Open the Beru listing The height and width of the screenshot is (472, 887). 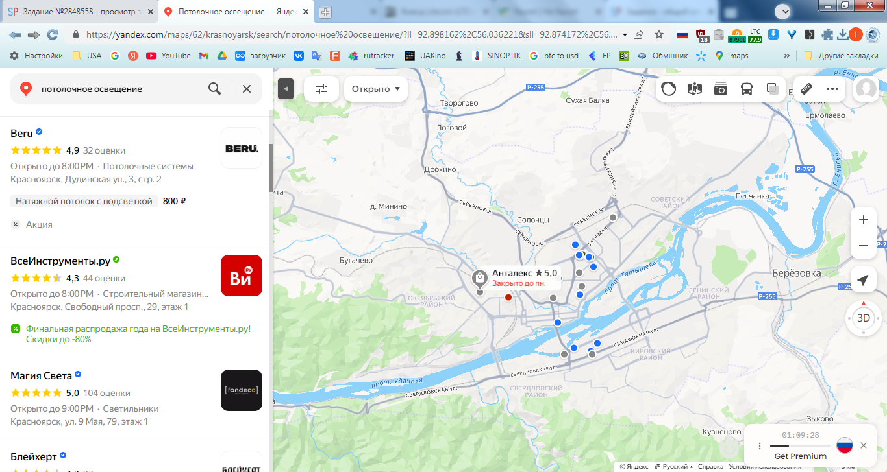point(21,133)
